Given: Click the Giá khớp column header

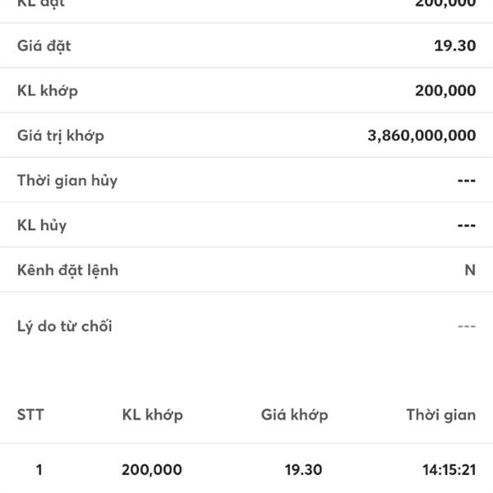Looking at the screenshot, I should [295, 415].
